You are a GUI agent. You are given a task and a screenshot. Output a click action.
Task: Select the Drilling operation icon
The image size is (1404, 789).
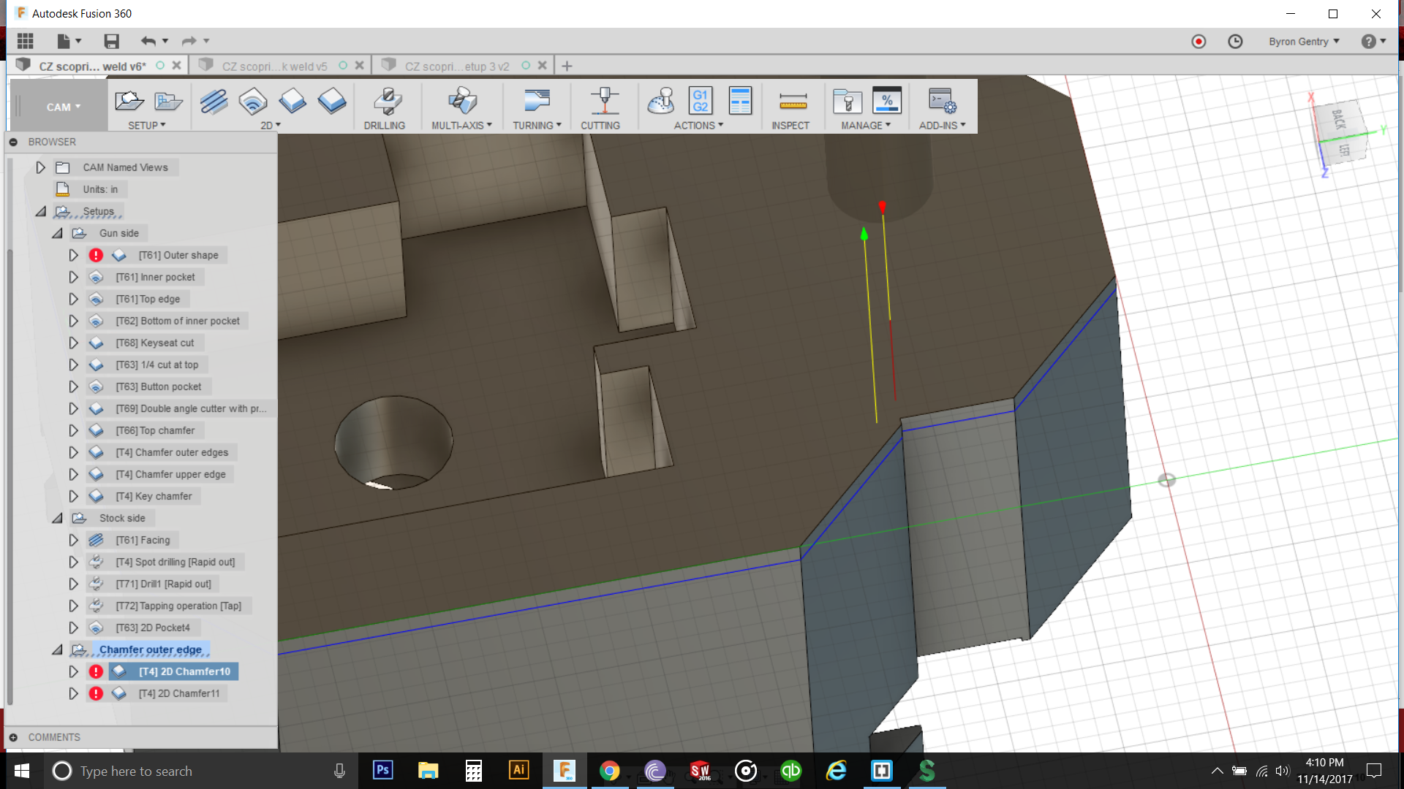click(386, 102)
